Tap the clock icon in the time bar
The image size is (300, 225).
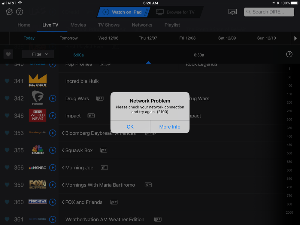click(289, 54)
